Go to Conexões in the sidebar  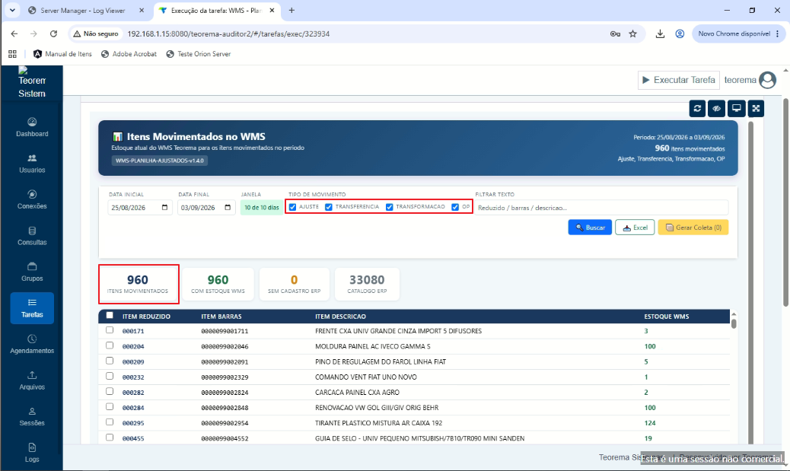pyautogui.click(x=32, y=199)
